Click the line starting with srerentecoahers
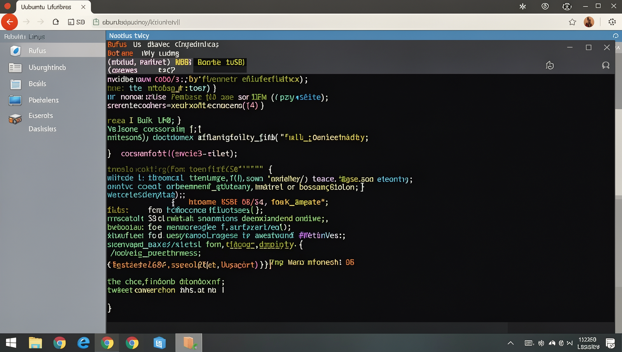Viewport: 622px width, 352px height. (x=185, y=106)
